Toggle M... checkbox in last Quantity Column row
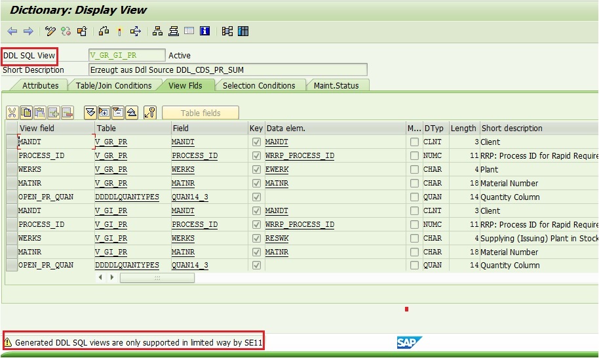Screen dimensions: 599x358 pyautogui.click(x=414, y=265)
